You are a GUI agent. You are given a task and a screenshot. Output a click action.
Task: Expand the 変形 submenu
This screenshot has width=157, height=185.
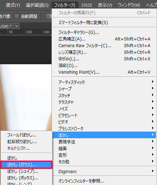coord(104,155)
